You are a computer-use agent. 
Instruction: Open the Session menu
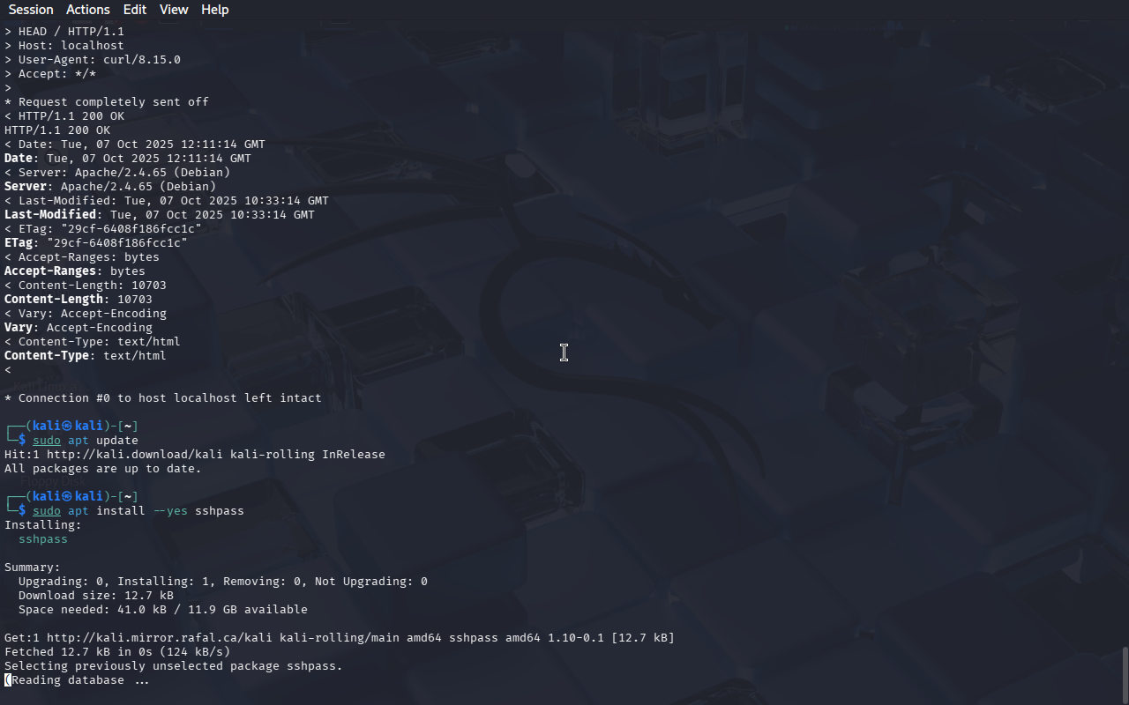(31, 10)
